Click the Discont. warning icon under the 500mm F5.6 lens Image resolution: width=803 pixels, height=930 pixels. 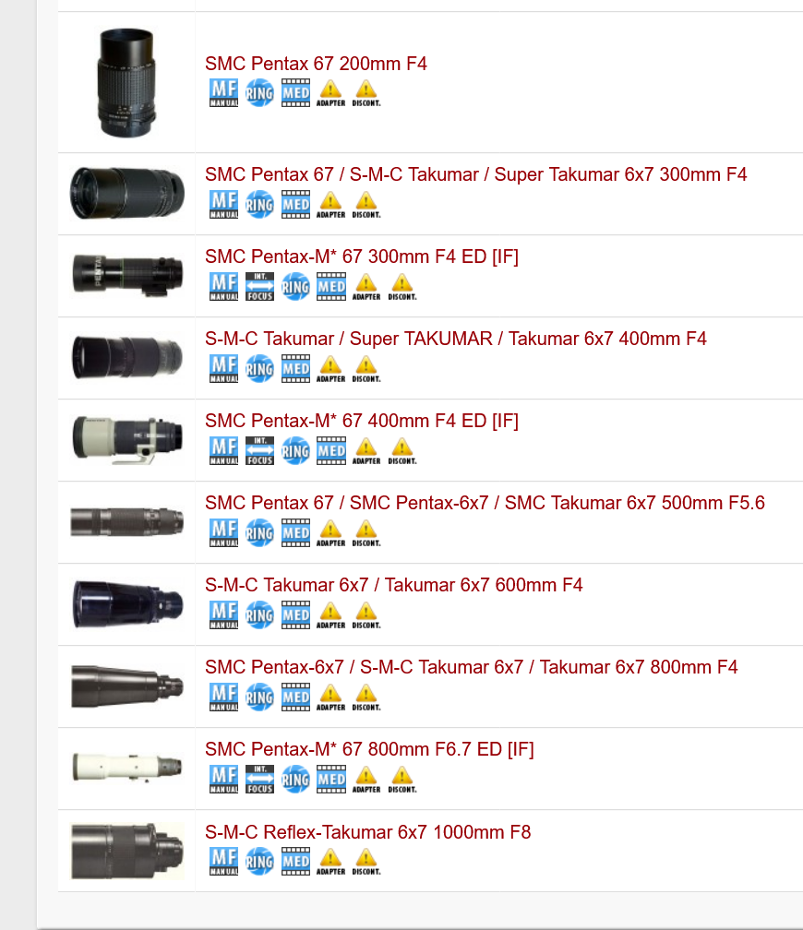pyautogui.click(x=366, y=532)
